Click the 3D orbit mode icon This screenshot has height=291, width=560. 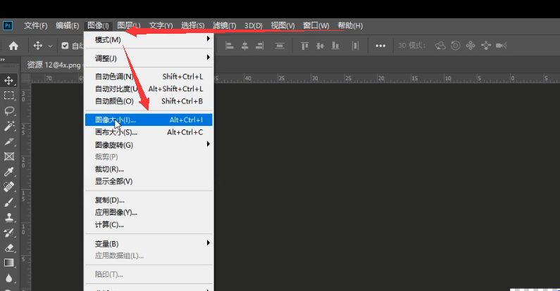(x=440, y=46)
